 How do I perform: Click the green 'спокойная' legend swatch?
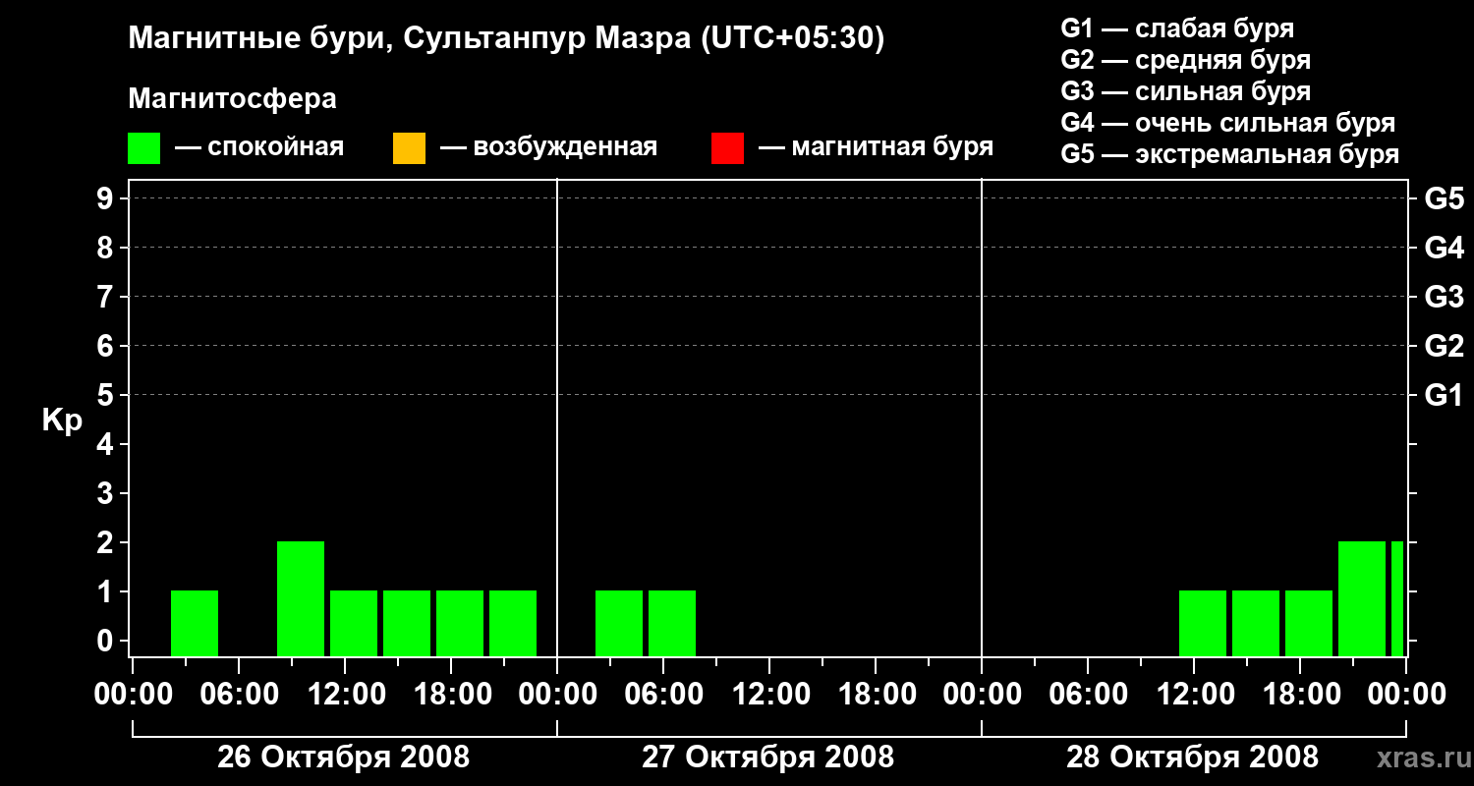coord(143,148)
